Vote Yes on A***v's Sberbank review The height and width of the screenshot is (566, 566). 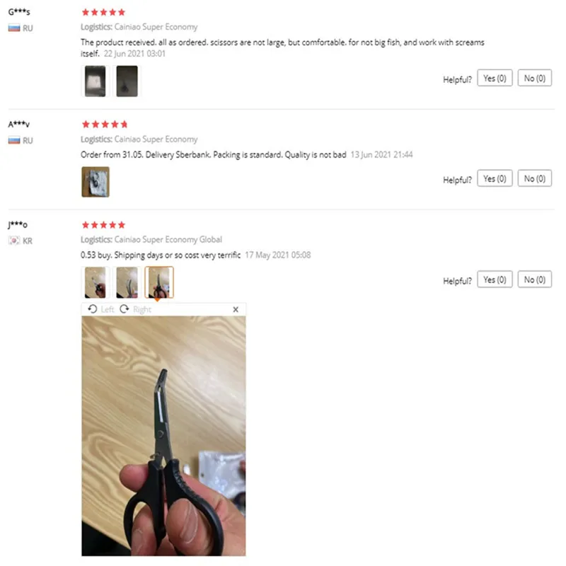pos(495,178)
